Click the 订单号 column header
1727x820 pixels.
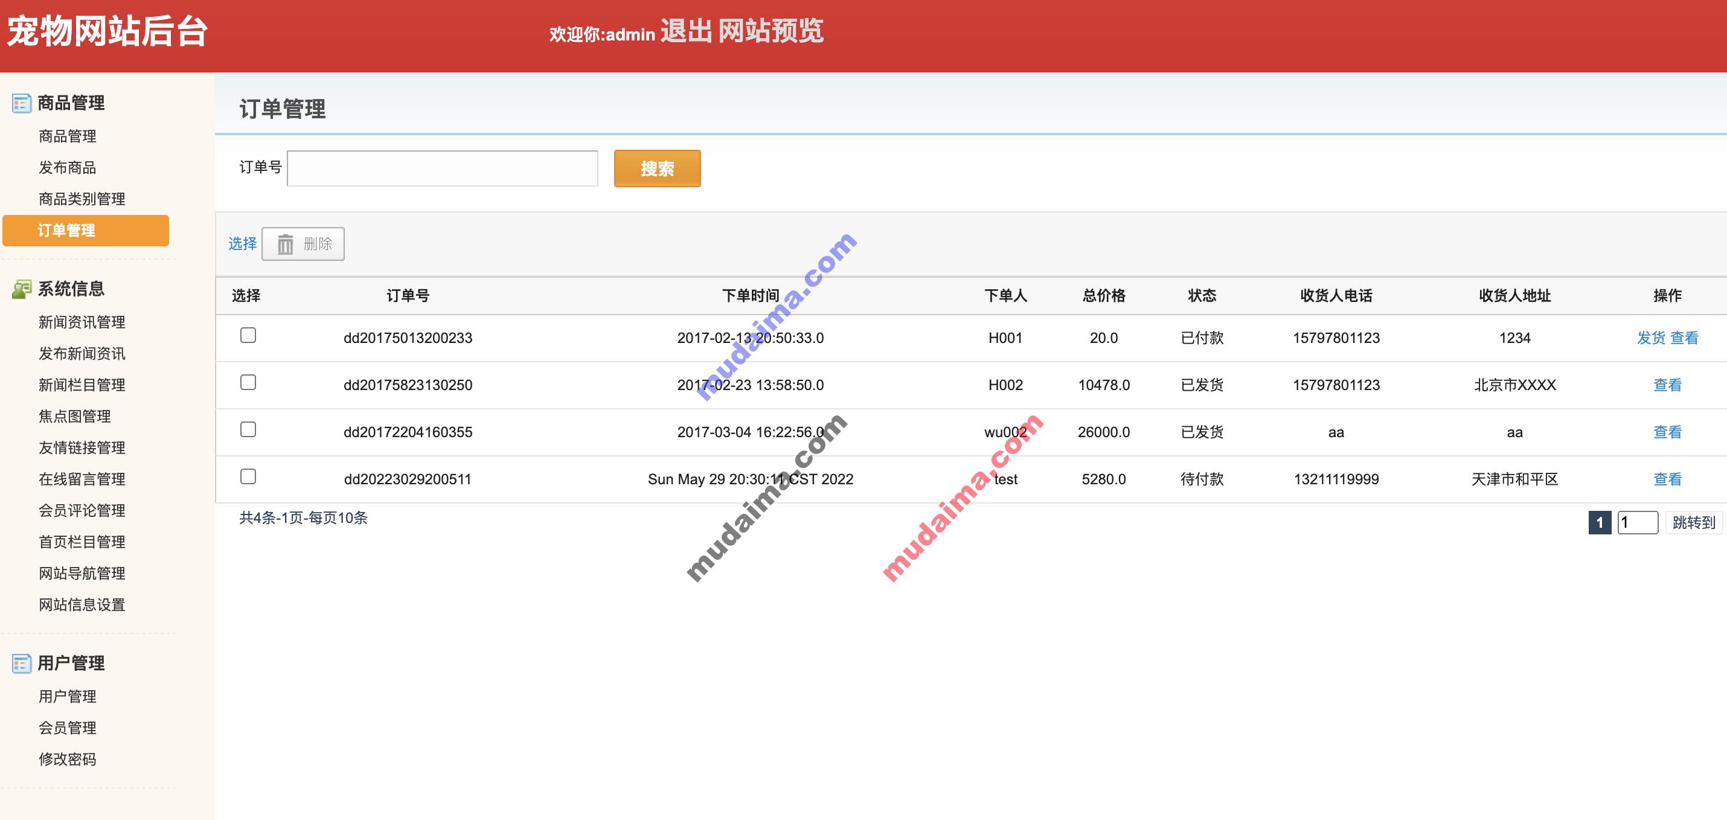(x=408, y=296)
